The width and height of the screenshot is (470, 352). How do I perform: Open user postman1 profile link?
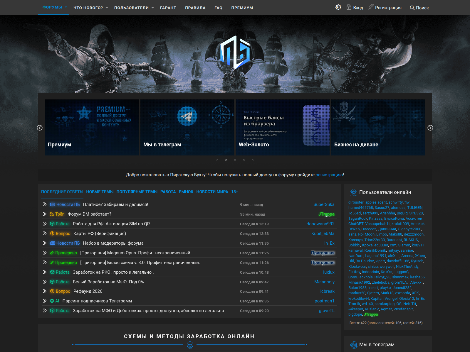[x=324, y=301]
